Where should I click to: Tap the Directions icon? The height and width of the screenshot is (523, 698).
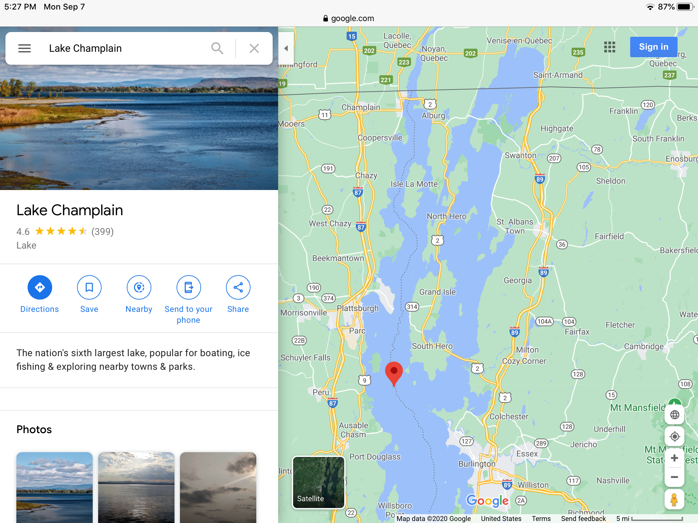40,287
